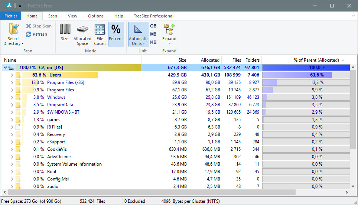Open the TreeSize Professional tab
Screen dimensions: 358x205
(x=154, y=16)
